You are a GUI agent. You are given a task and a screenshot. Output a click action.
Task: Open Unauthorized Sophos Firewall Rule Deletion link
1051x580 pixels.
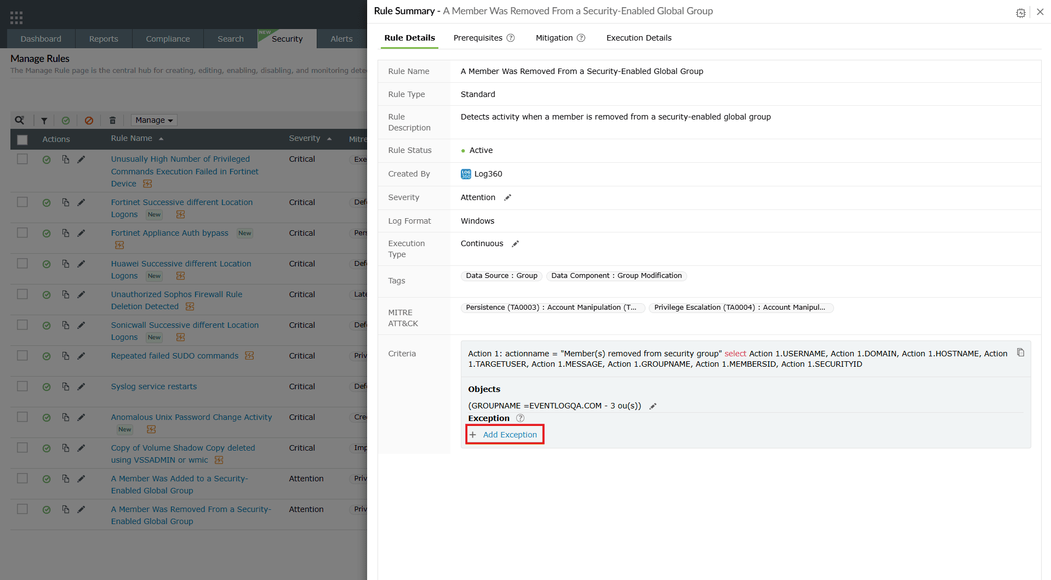(x=176, y=300)
